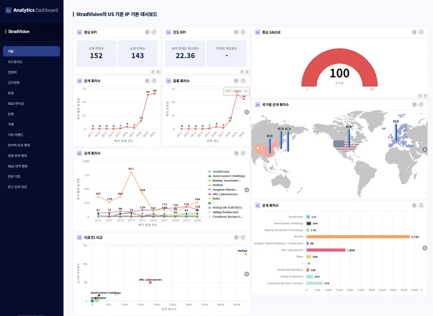Toggle AVIGILON FORTRESS series in legend
This screenshot has height=316, width=433.
pos(225,207)
